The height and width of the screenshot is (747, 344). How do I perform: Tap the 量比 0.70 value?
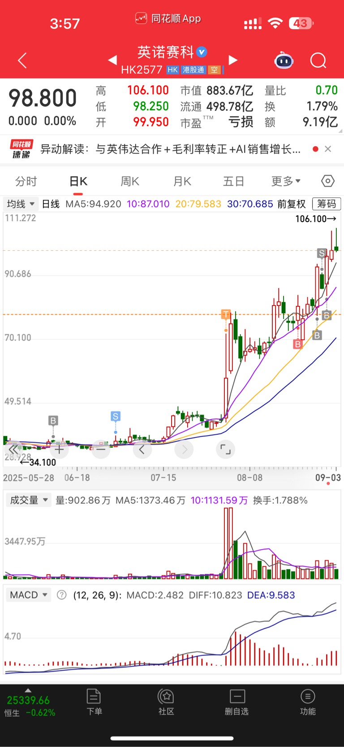coord(301,91)
